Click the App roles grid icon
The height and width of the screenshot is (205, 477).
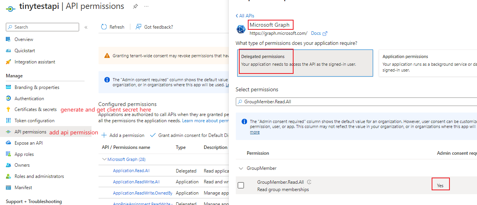[x=8, y=154]
